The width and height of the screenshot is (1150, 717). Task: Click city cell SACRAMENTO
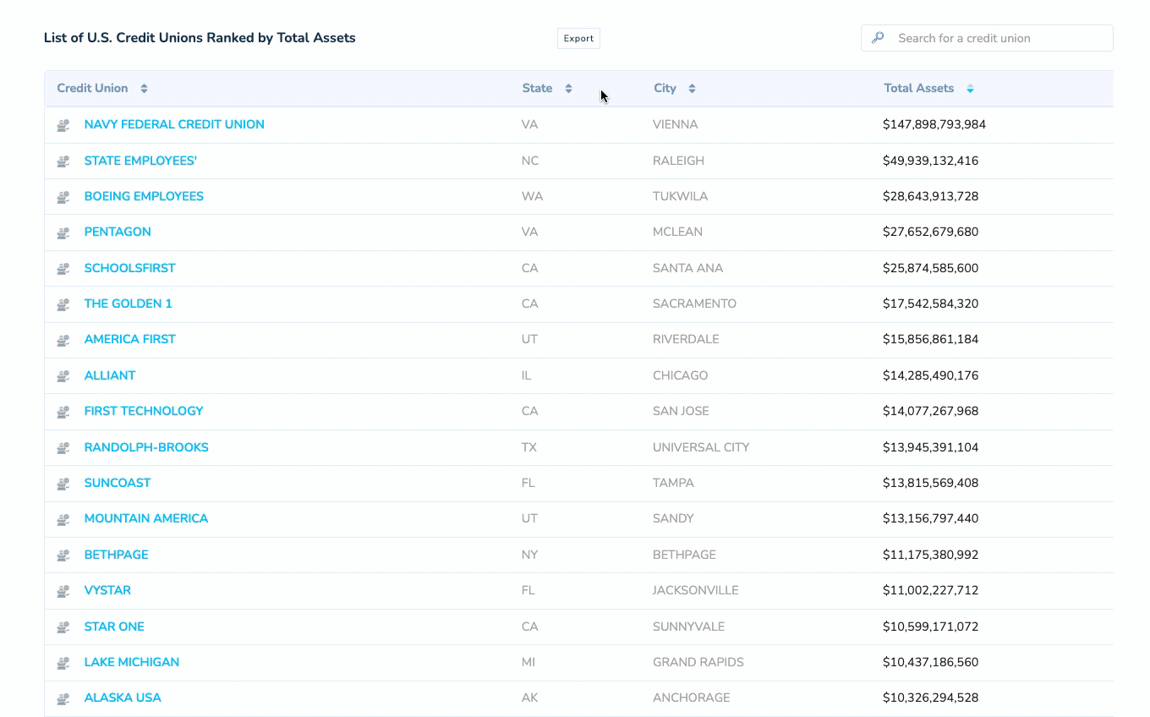[694, 304]
